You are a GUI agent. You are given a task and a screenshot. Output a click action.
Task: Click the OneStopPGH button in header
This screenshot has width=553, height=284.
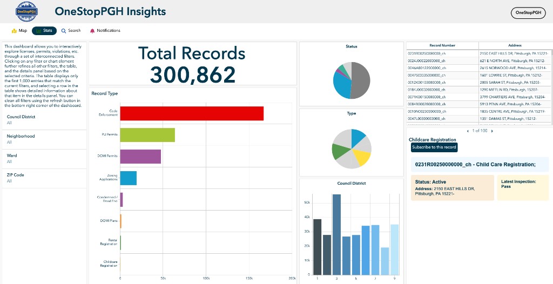click(x=528, y=13)
